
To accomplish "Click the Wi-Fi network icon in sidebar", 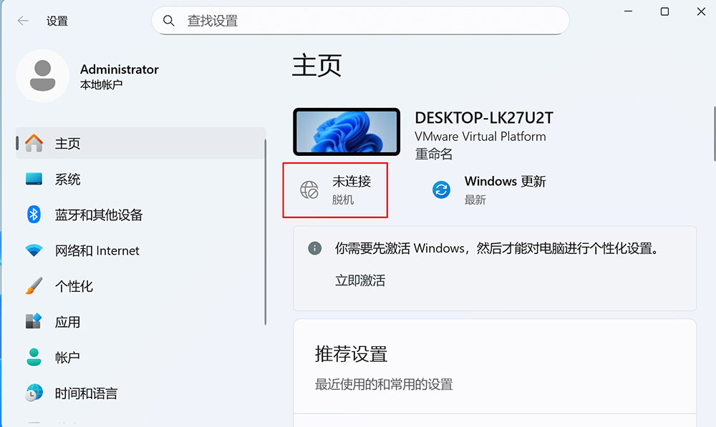I will [34, 250].
